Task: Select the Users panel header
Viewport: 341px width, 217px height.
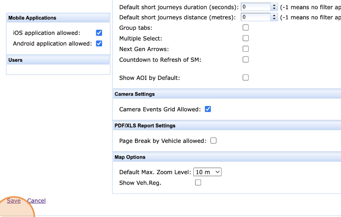Action: tap(58, 60)
